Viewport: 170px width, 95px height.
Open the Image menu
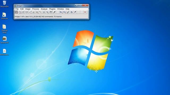coord(28,9)
